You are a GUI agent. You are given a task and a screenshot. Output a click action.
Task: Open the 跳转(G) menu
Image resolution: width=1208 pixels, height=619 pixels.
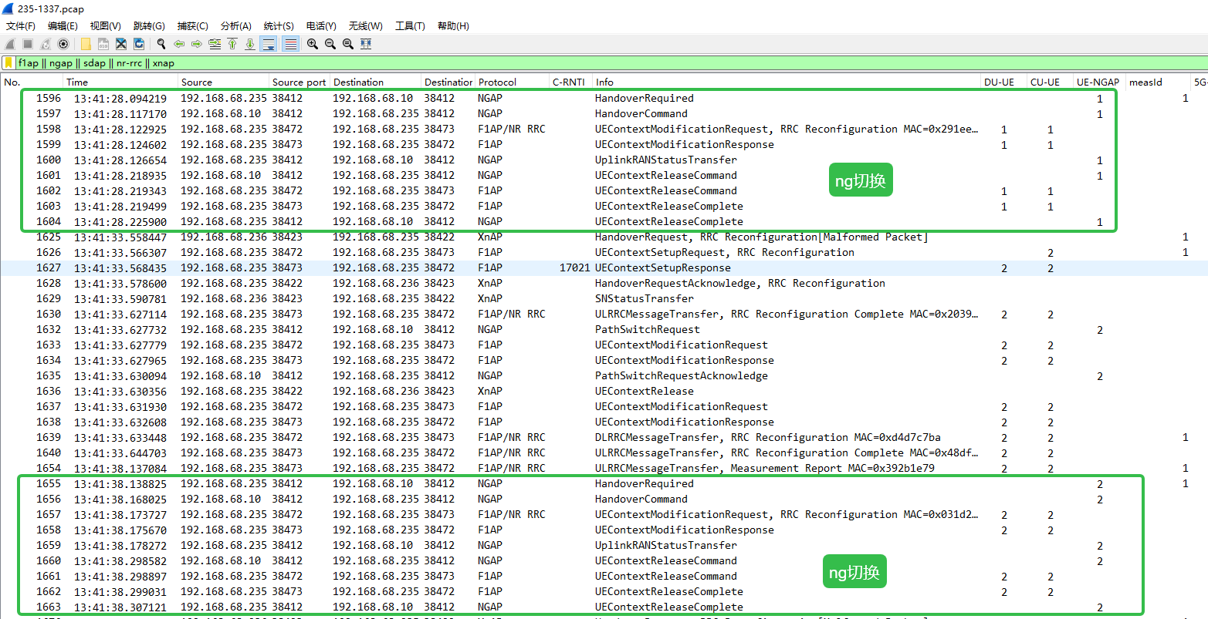[x=149, y=26]
